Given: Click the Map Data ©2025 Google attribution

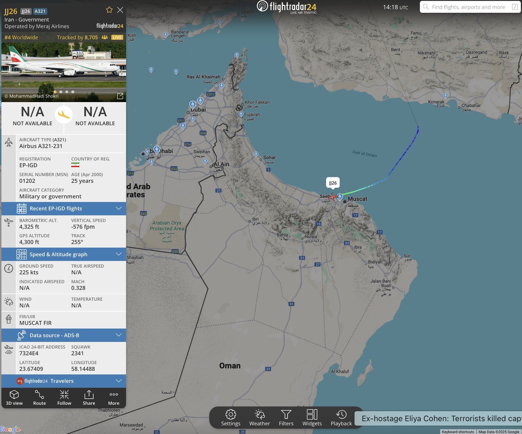Looking at the screenshot, I should click(499, 432).
